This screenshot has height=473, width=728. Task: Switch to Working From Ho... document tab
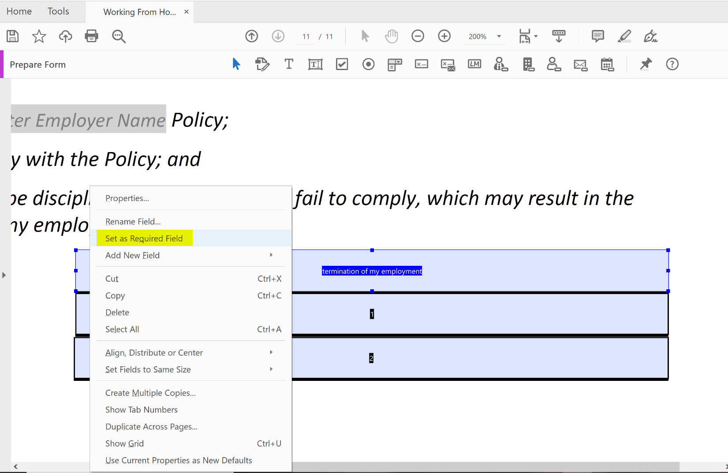click(x=139, y=12)
